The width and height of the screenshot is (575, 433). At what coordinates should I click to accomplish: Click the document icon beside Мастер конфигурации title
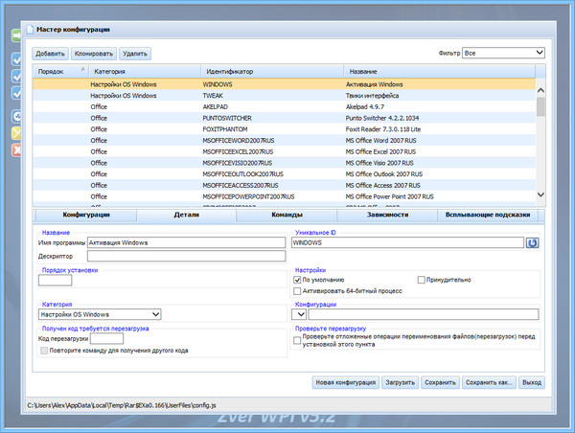pos(29,31)
